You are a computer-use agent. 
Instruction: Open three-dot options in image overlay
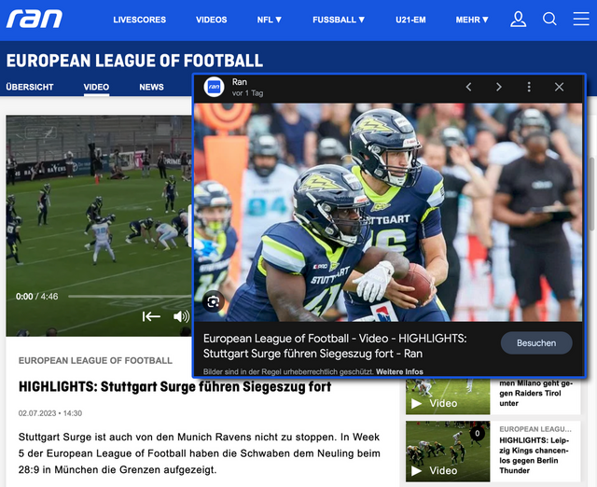coord(529,87)
